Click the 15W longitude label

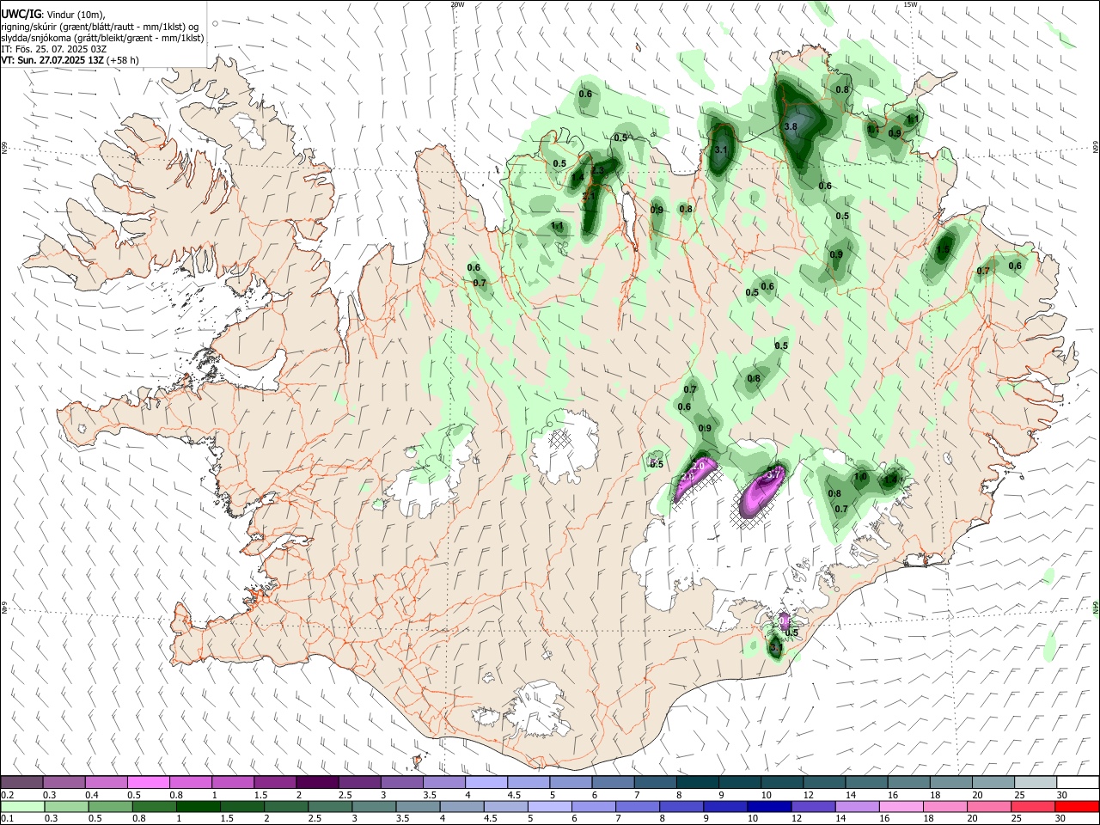[910, 4]
